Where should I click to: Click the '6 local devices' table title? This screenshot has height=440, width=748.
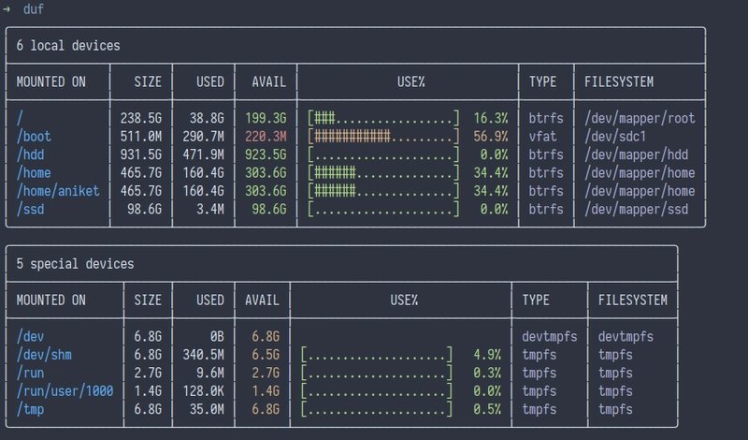[x=68, y=45]
